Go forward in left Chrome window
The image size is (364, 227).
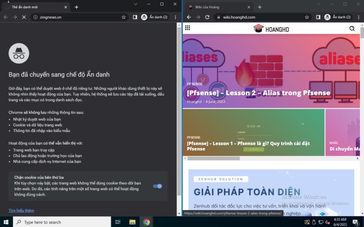tap(15, 17)
